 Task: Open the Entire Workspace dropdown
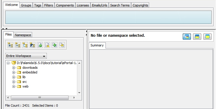point(26,56)
